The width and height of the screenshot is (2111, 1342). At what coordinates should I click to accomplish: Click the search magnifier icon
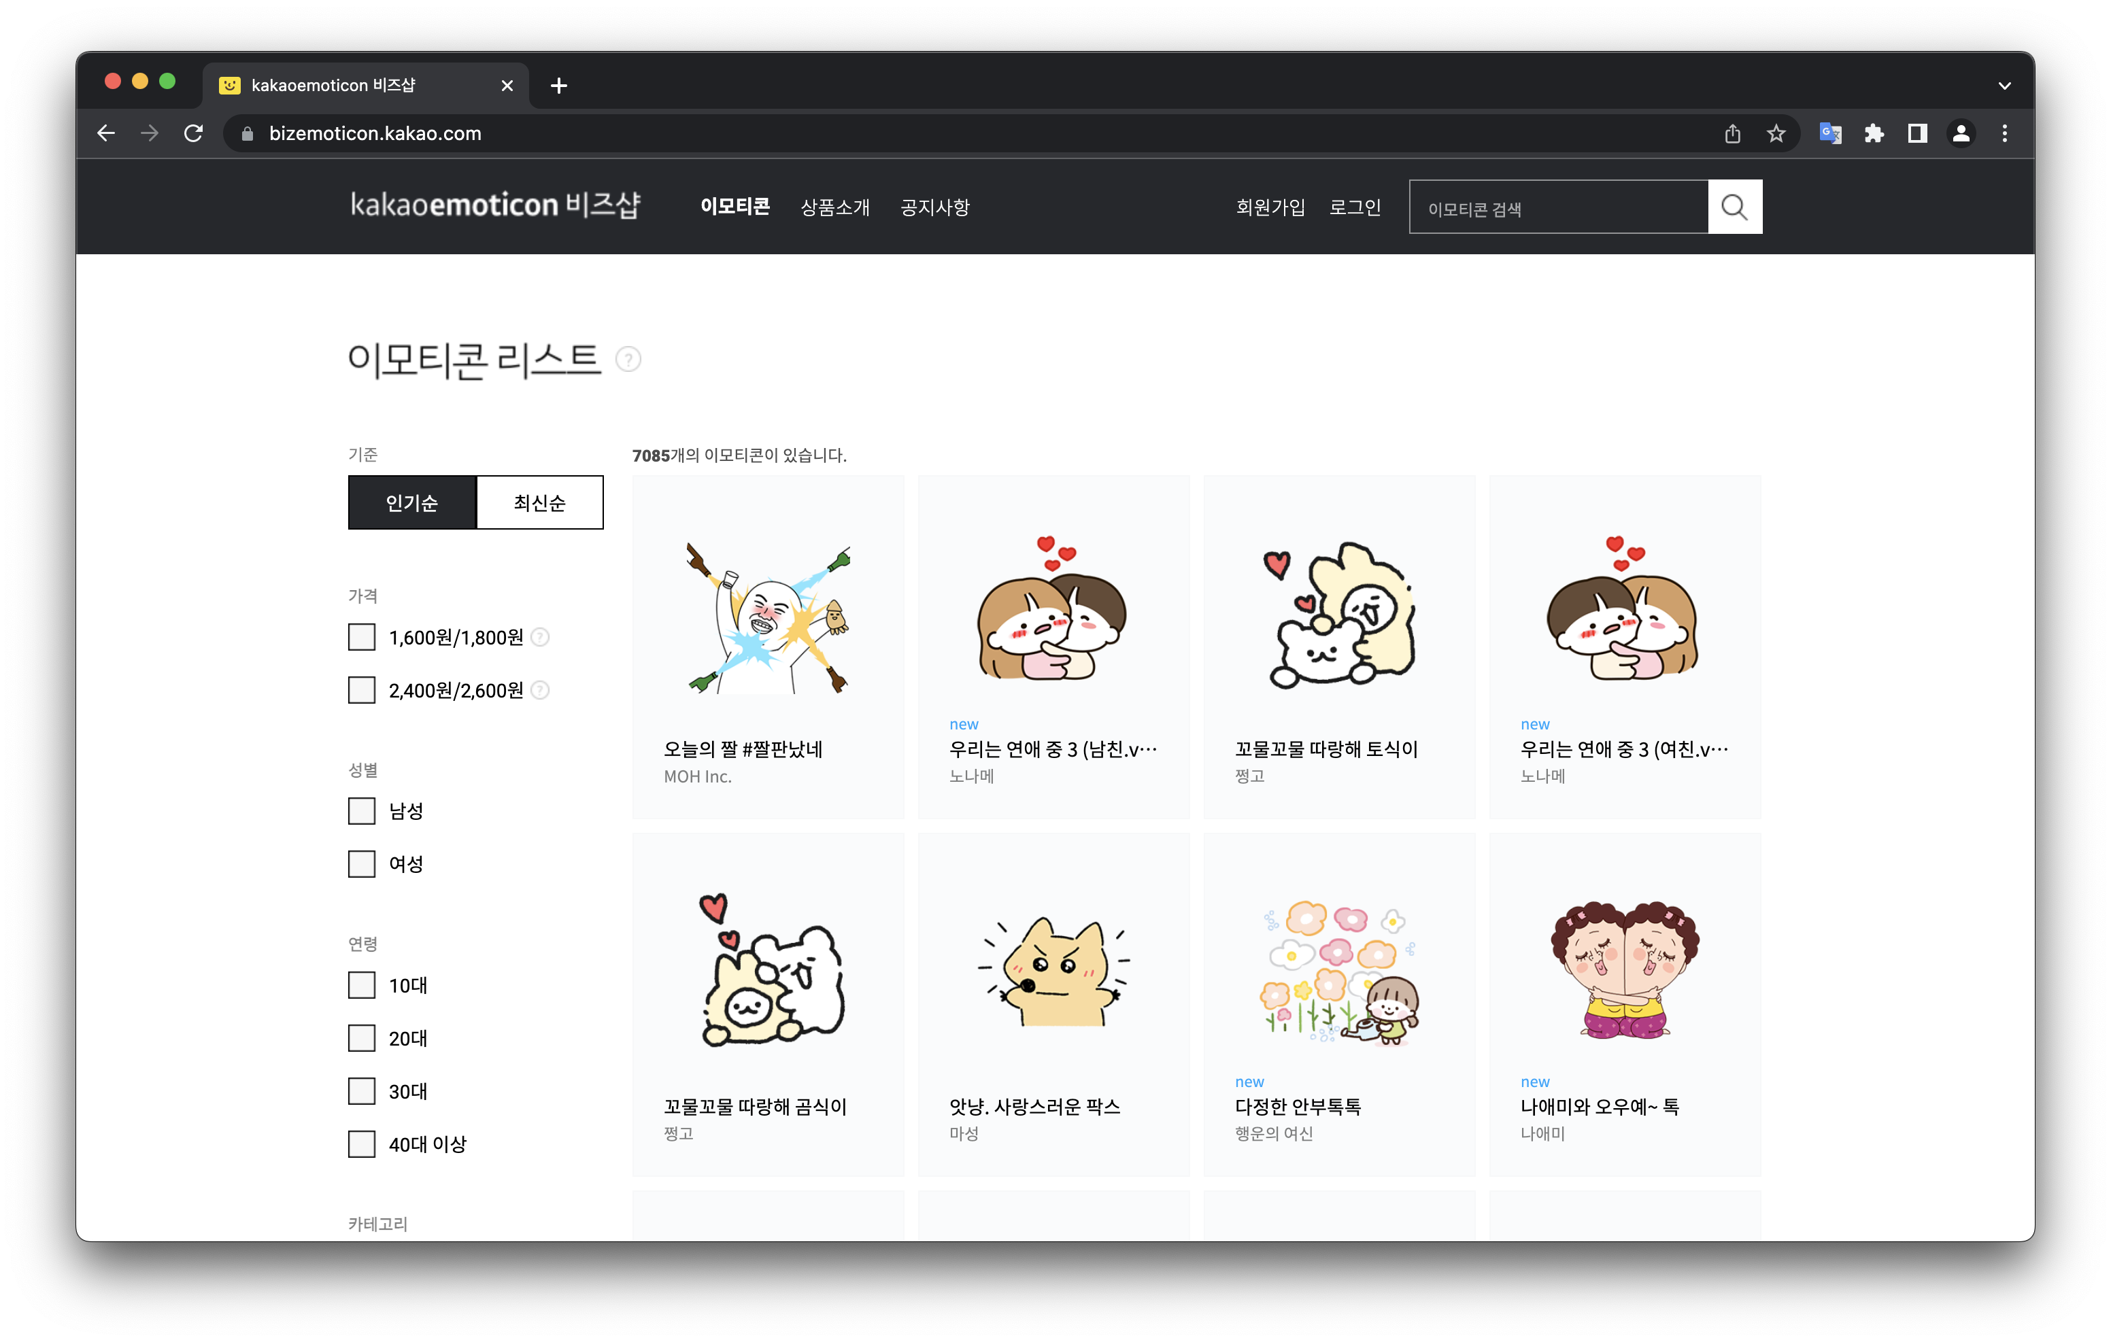click(1735, 207)
